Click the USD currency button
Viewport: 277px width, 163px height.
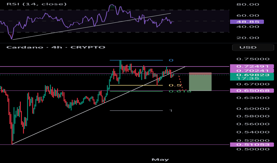253,47
